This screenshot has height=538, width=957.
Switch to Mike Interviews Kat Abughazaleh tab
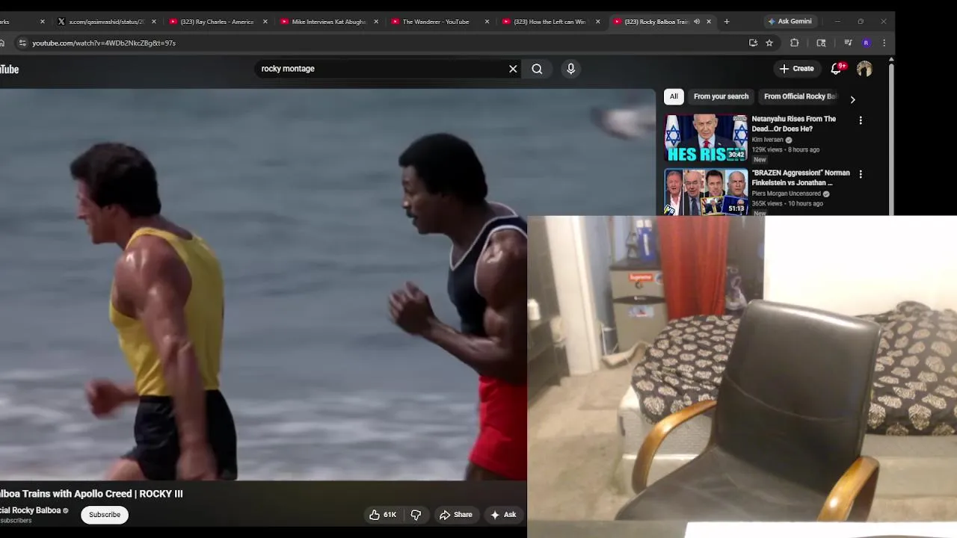(x=328, y=22)
